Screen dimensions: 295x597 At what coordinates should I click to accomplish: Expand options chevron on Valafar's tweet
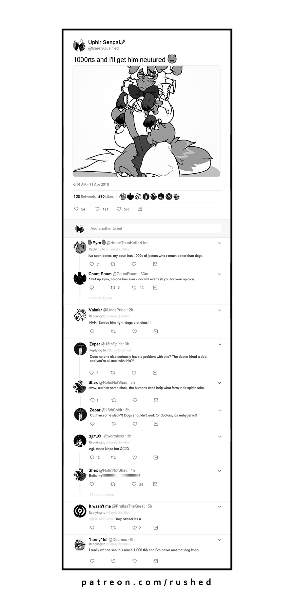pyautogui.click(x=220, y=310)
